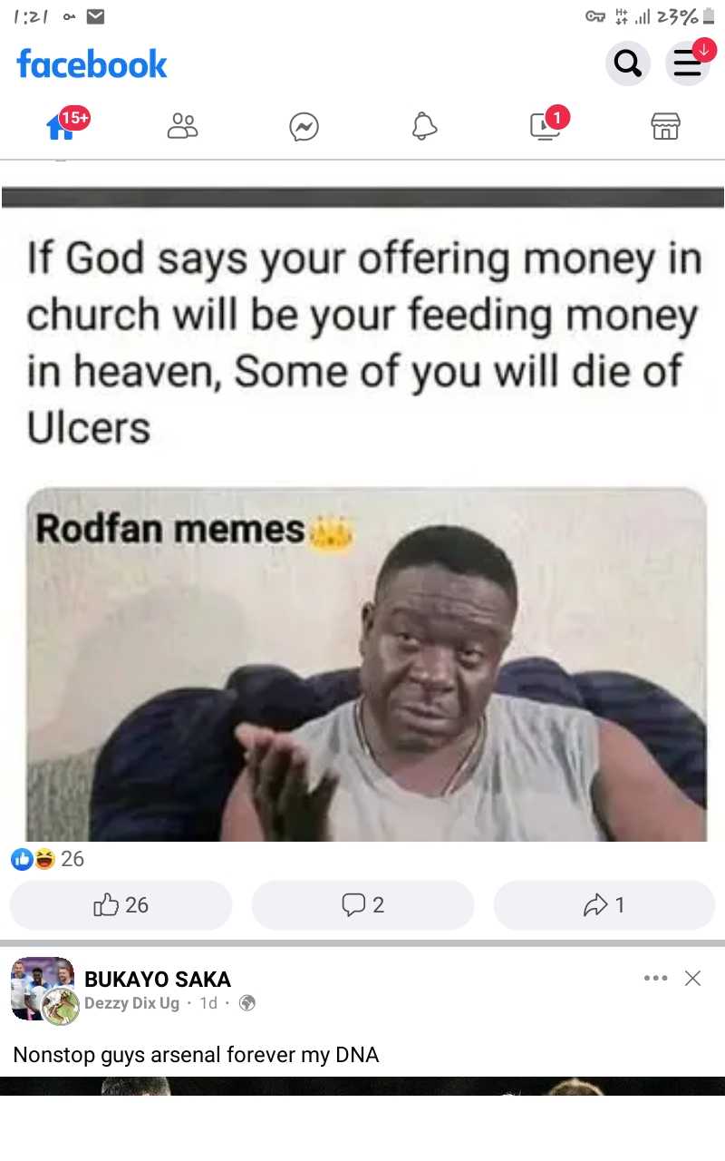The width and height of the screenshot is (725, 1161).
Task: Share the post using the arrow button
Action: click(x=604, y=904)
